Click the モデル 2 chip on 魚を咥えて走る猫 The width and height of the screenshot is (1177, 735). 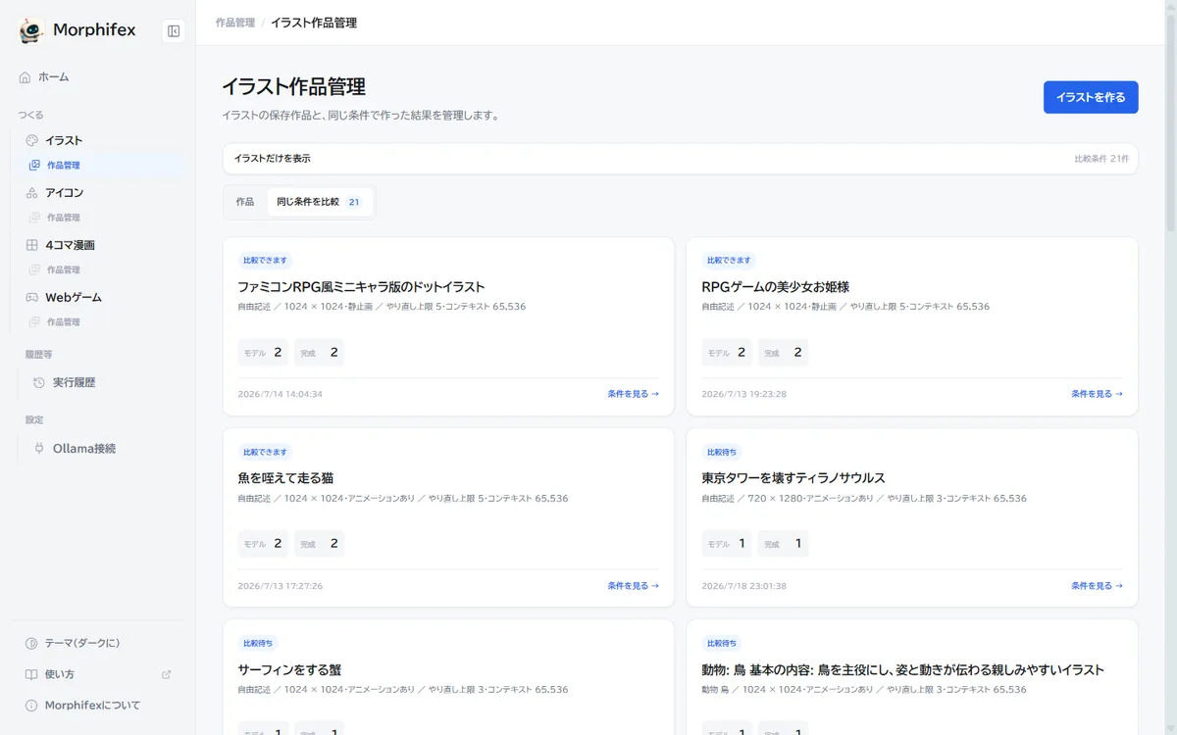[x=264, y=544]
